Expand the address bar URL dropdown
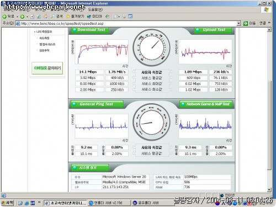 [238, 23]
